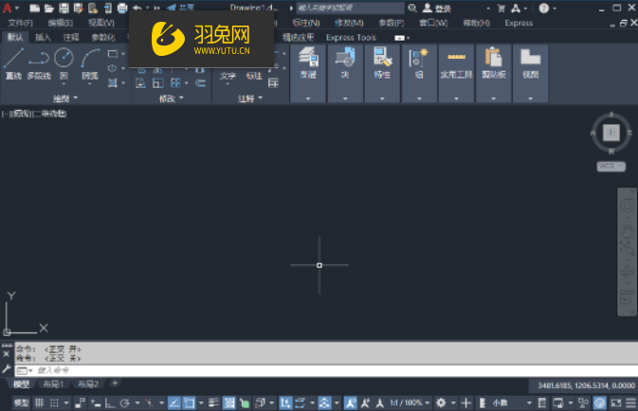Insert a Table from the annotation panel
Screen dimensions: 638x411
[273, 83]
